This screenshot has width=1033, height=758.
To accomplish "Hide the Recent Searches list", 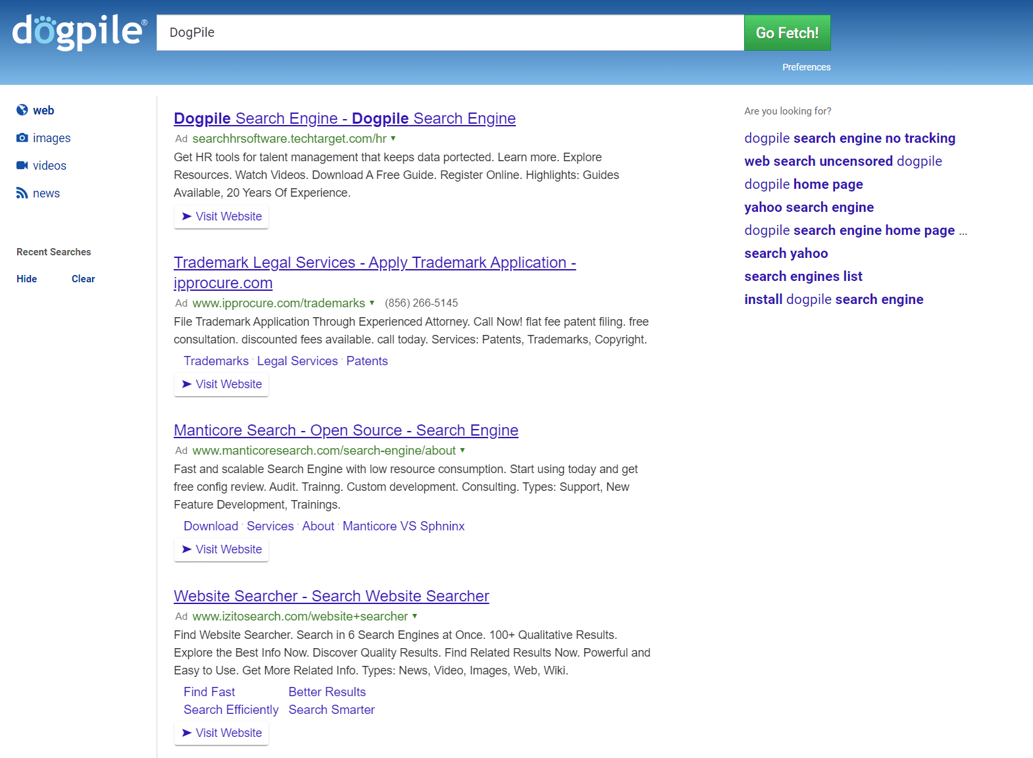I will (27, 279).
